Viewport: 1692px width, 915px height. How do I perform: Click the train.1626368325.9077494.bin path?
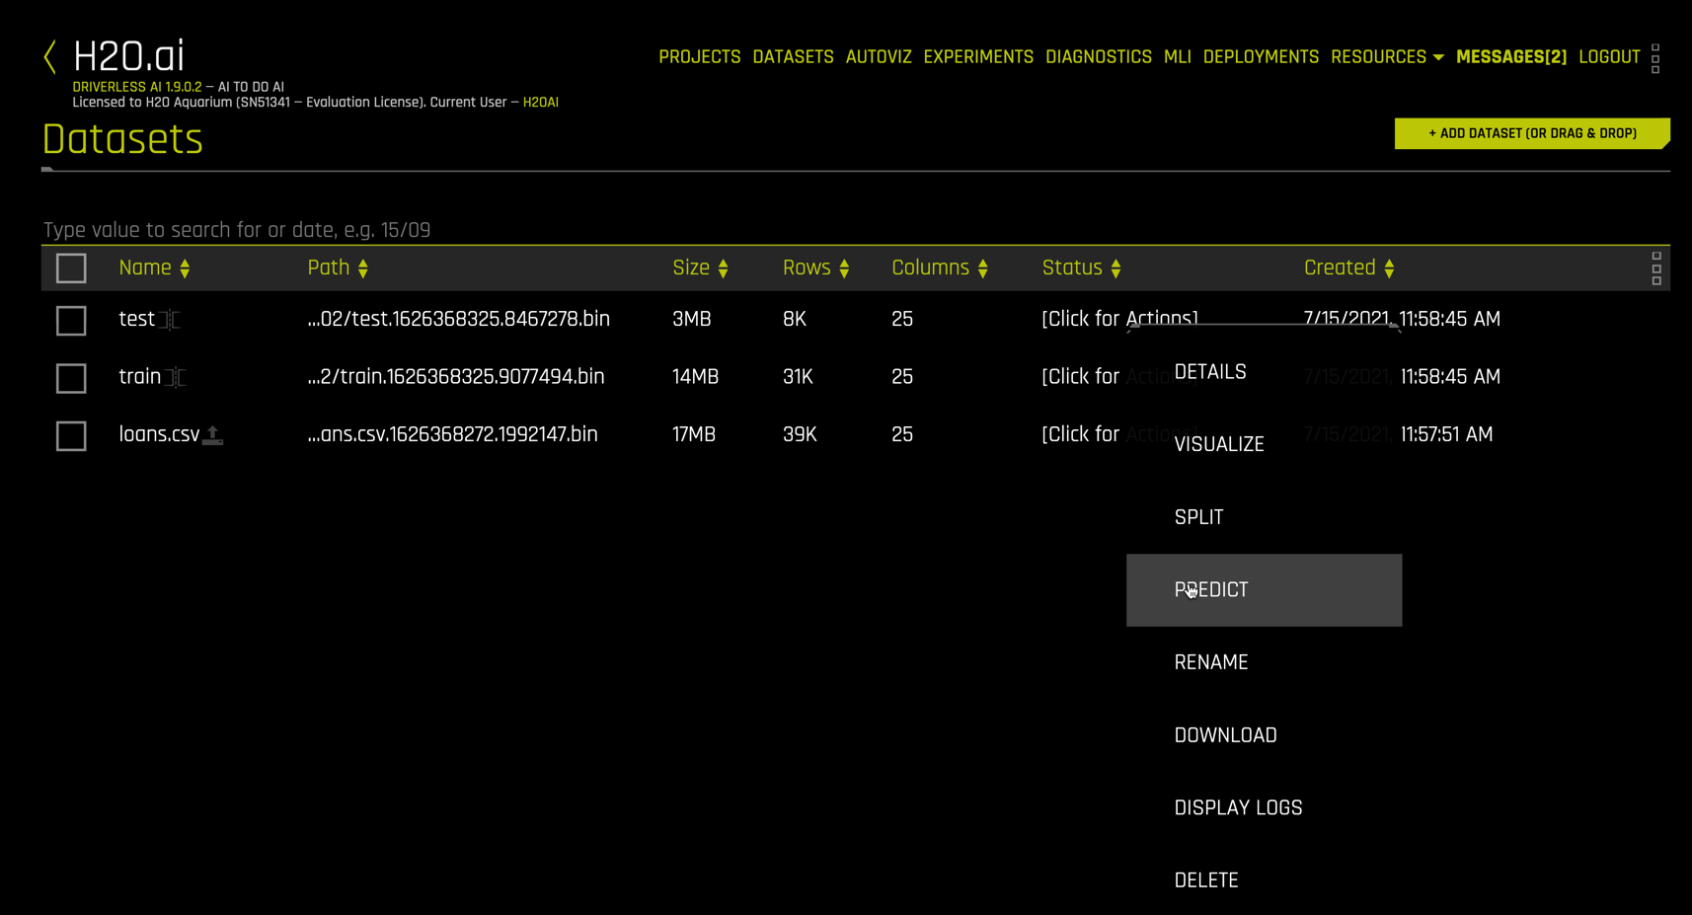(455, 377)
